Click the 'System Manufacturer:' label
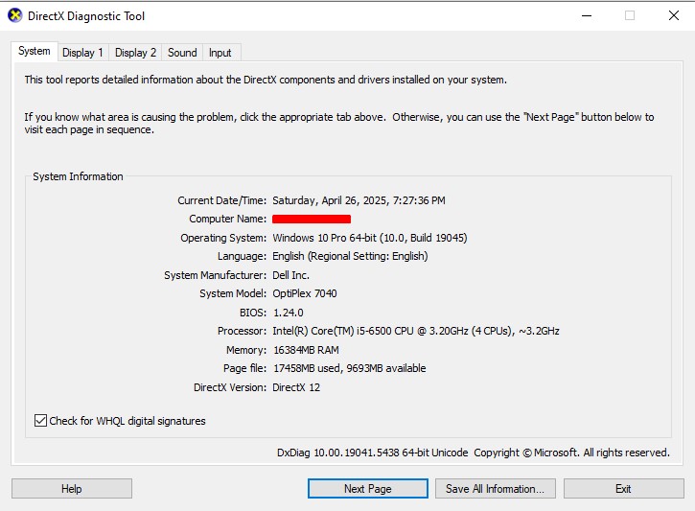This screenshot has width=695, height=511. click(216, 275)
